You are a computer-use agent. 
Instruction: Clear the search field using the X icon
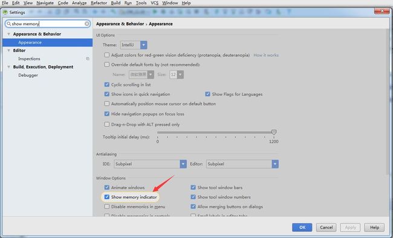[x=86, y=24]
